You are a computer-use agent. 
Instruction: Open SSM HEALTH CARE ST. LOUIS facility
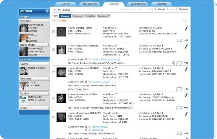click(34, 100)
